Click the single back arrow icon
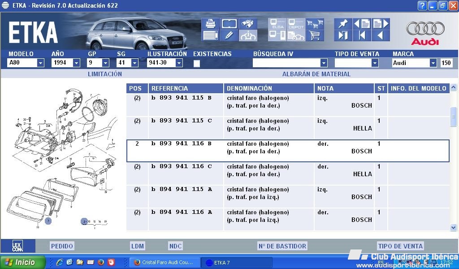The width and height of the screenshot is (459, 269). pyautogui.click(x=381, y=35)
